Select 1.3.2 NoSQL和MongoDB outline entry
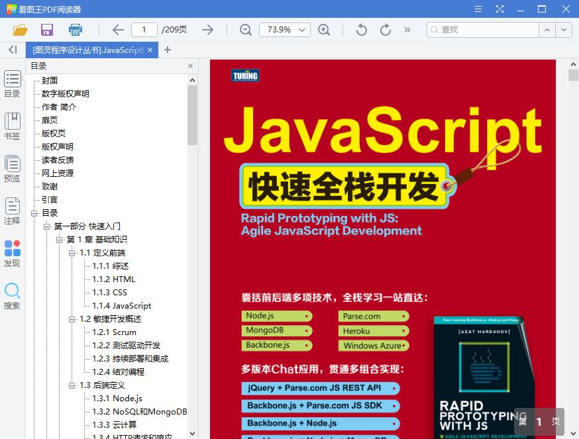This screenshot has height=439, width=579. (x=140, y=412)
